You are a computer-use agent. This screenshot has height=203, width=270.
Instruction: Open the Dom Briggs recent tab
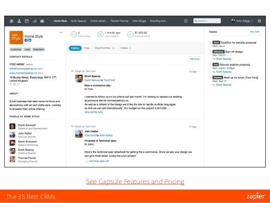click(x=139, y=21)
